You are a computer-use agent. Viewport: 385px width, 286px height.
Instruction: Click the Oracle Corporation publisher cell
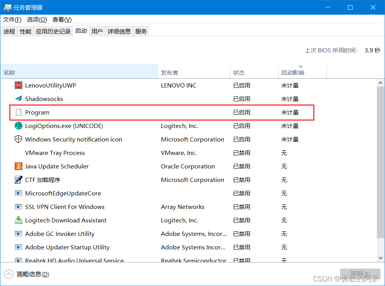point(188,166)
